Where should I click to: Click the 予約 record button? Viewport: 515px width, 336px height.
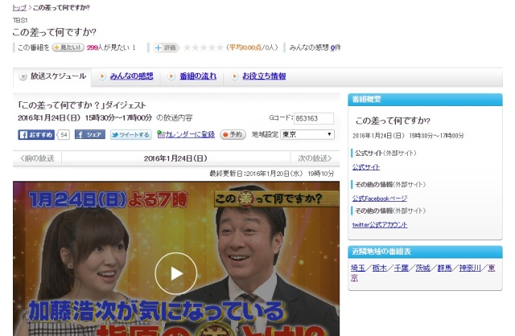(233, 135)
